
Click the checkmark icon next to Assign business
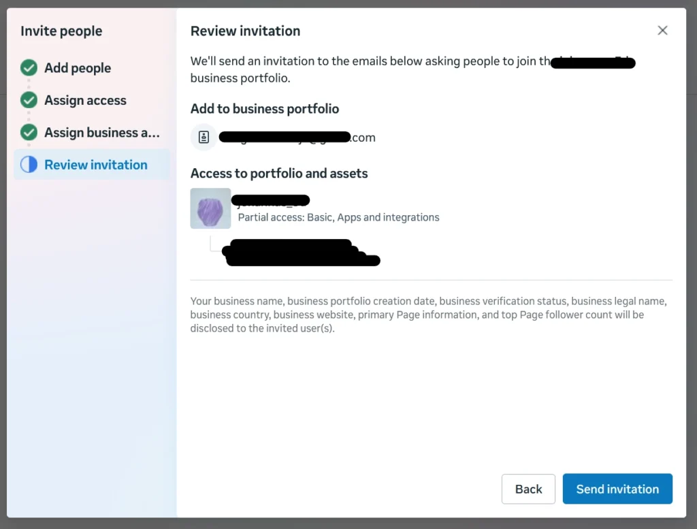[29, 132]
